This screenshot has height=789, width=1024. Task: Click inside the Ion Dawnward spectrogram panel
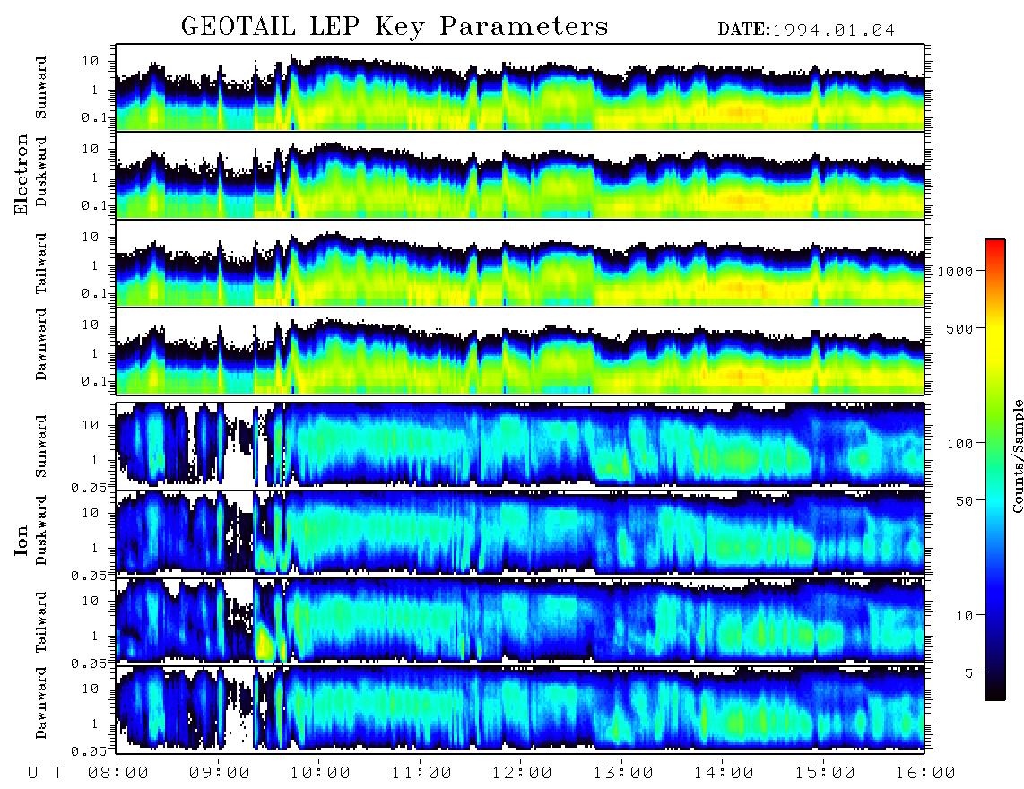click(520, 708)
